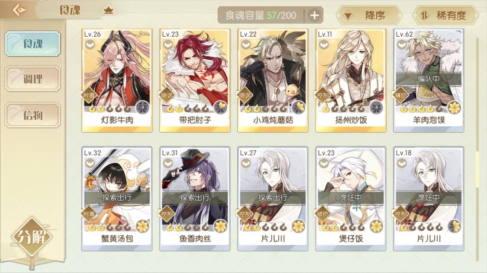Click the crown icon beside 食魂 title
The height and width of the screenshot is (273, 487).
(x=108, y=10)
